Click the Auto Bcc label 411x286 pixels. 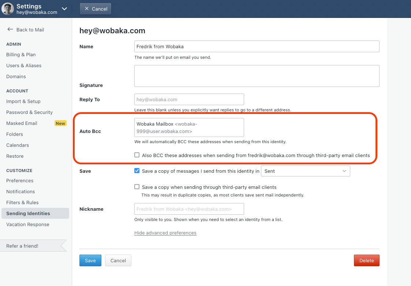90,131
